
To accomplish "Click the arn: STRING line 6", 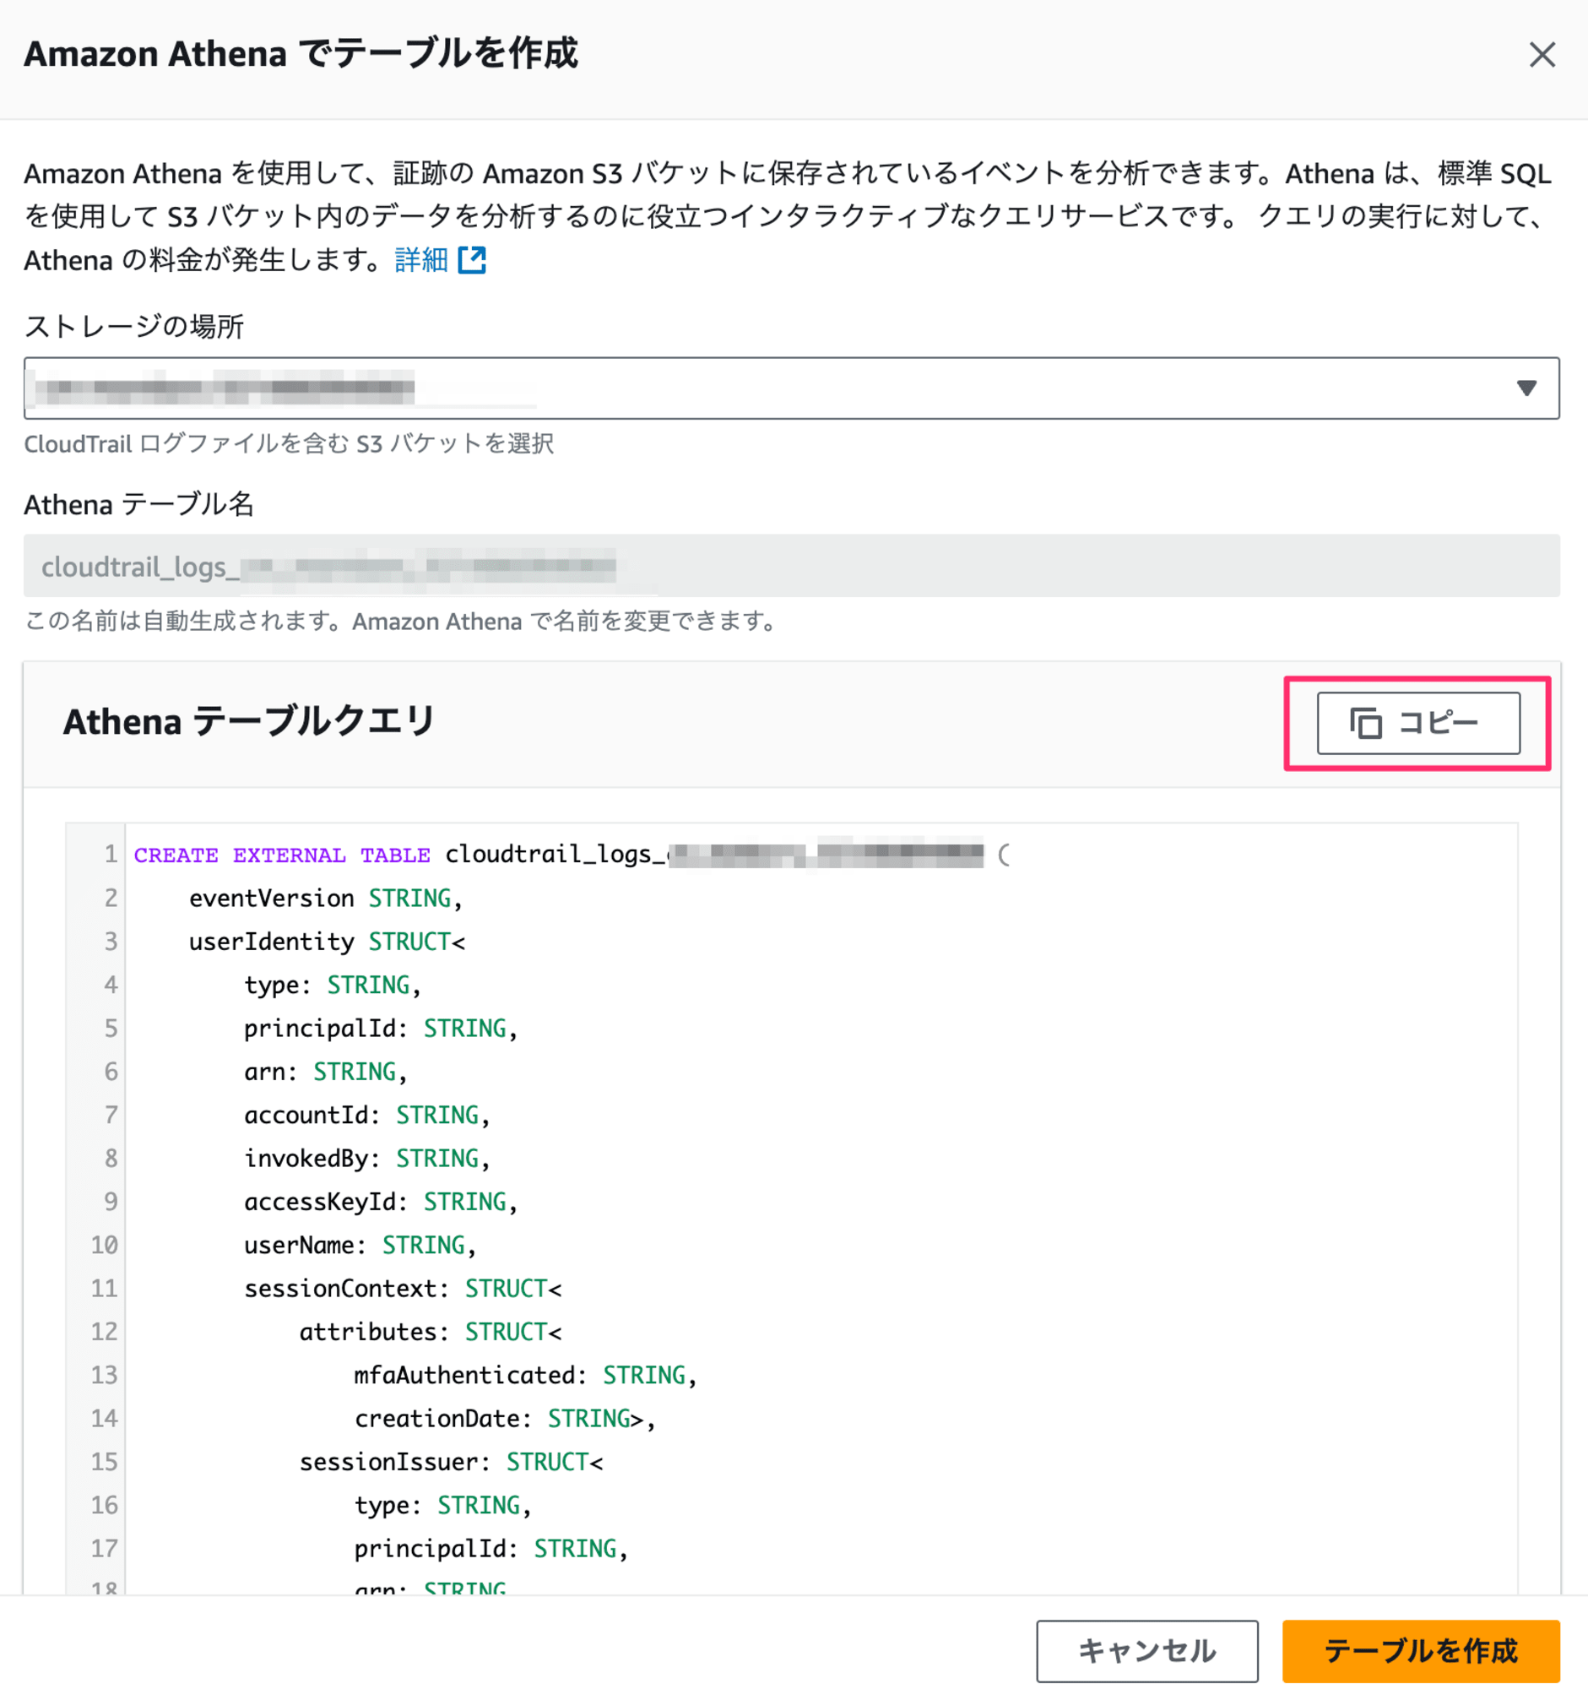I will coord(325,1072).
